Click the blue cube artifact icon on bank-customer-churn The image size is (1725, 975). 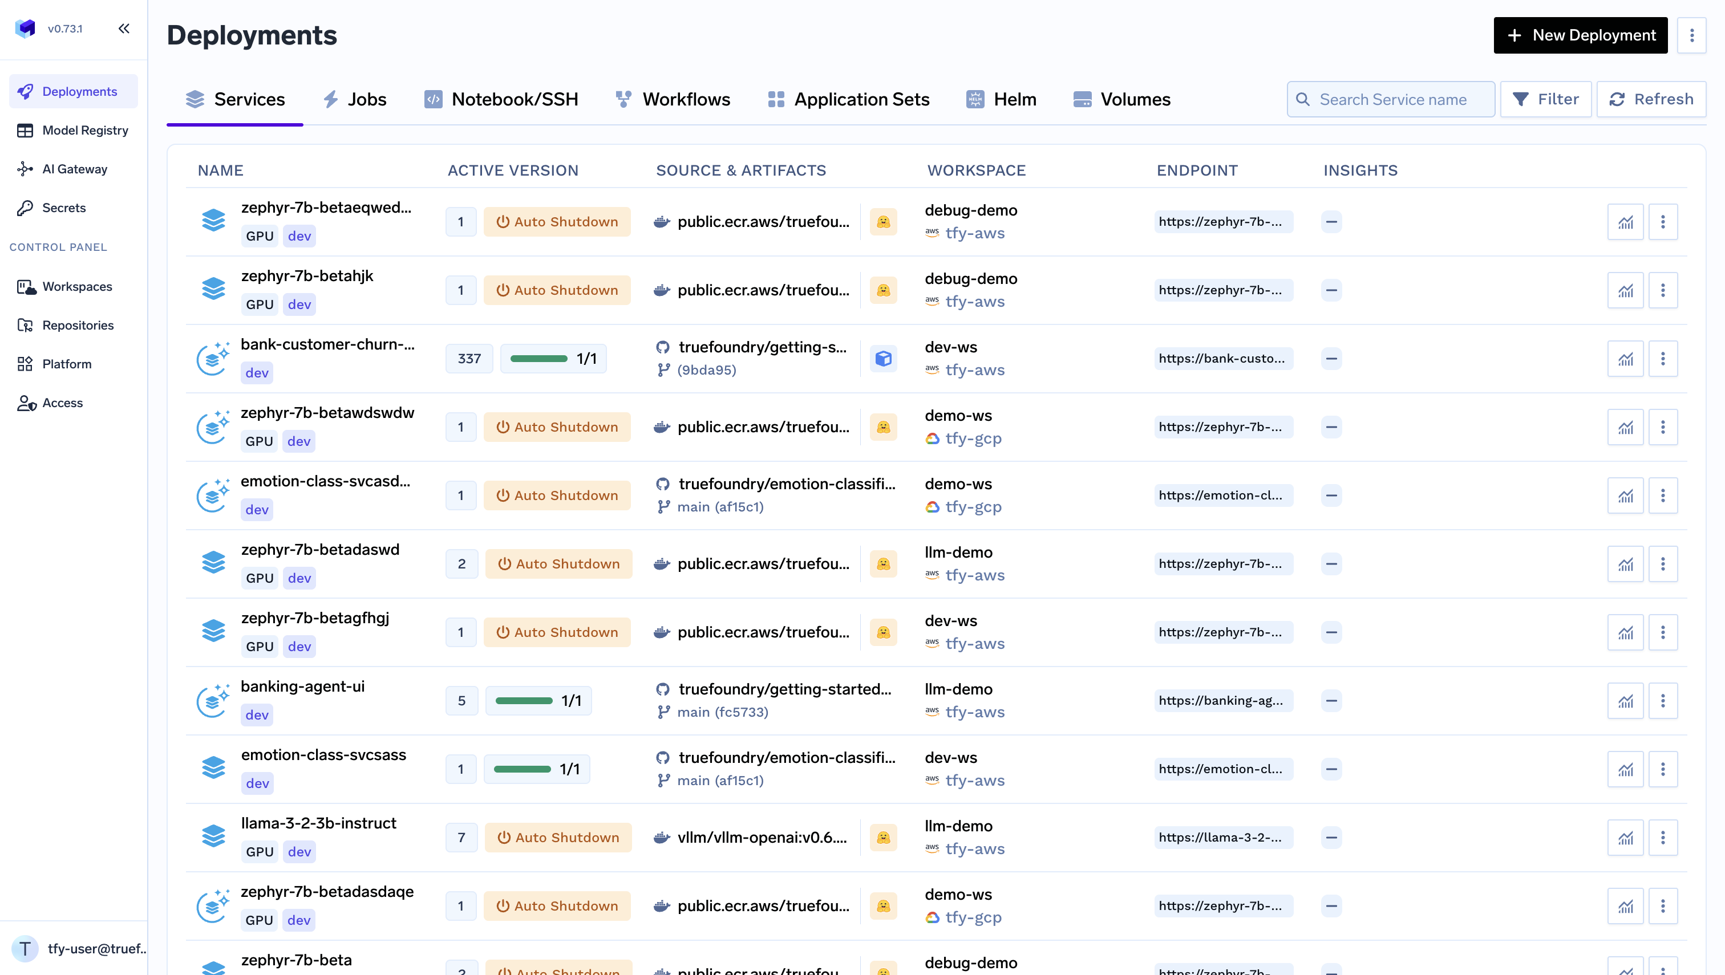(x=883, y=358)
